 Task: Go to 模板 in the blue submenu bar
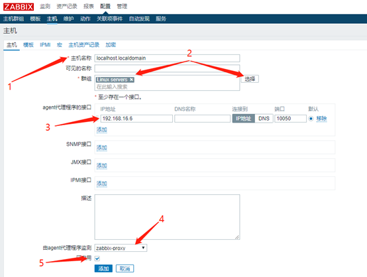point(35,19)
